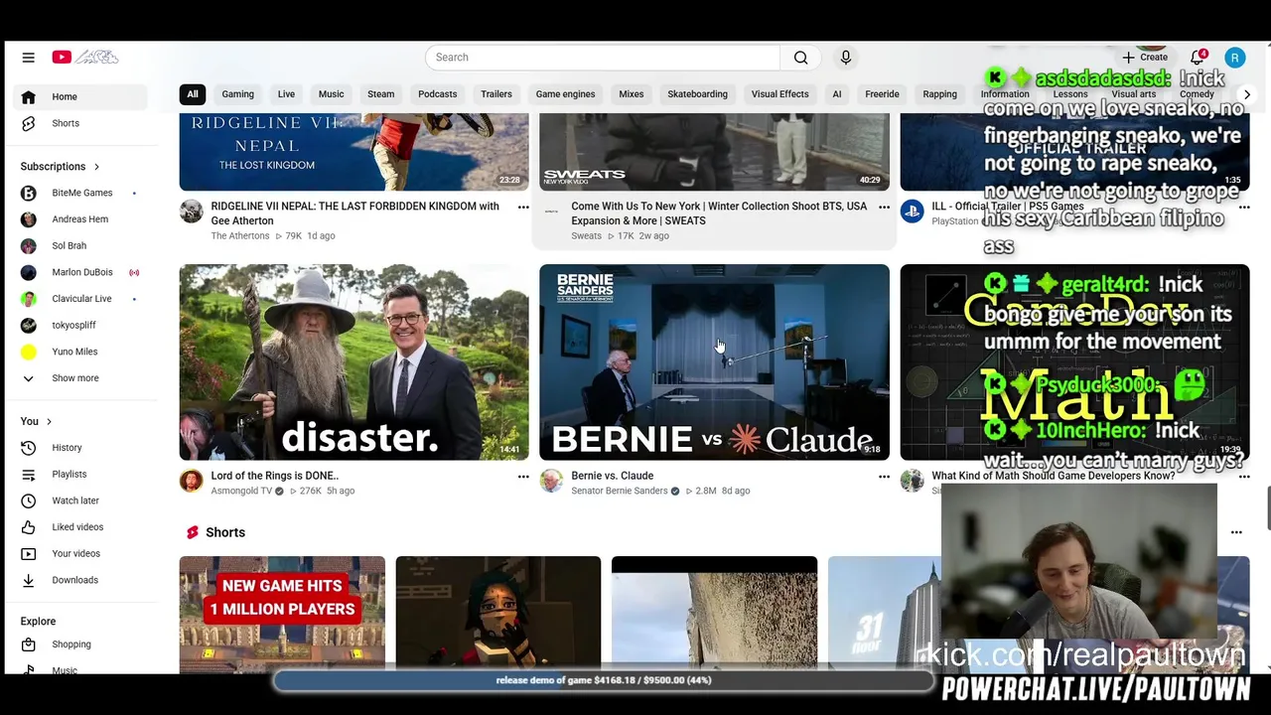Open options for Bernie vs. Claude video
Image resolution: width=1271 pixels, height=715 pixels.
coord(884,477)
